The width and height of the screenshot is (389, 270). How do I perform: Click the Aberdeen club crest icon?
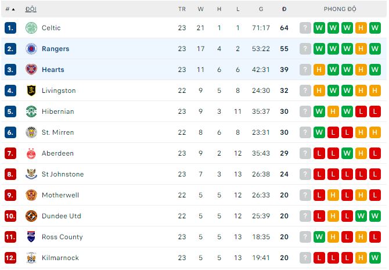pos(31,153)
